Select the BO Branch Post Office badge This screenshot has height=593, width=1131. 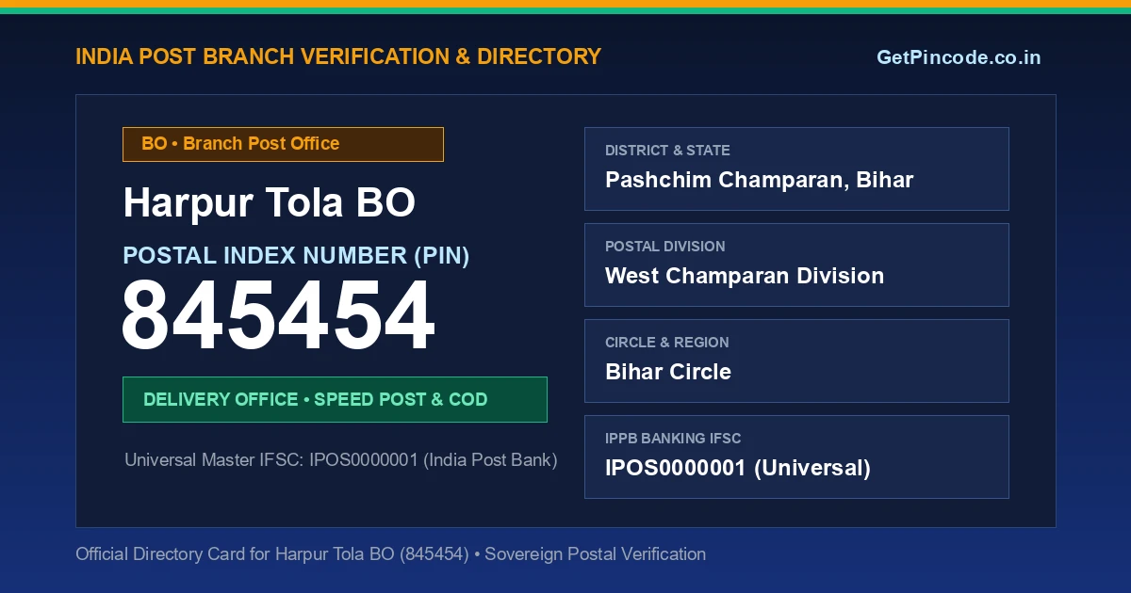click(283, 144)
